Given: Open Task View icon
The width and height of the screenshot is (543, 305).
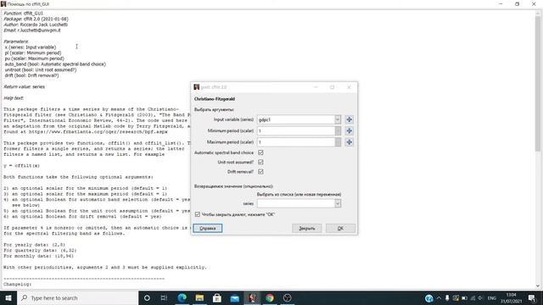Looking at the screenshot, I should coord(164,297).
